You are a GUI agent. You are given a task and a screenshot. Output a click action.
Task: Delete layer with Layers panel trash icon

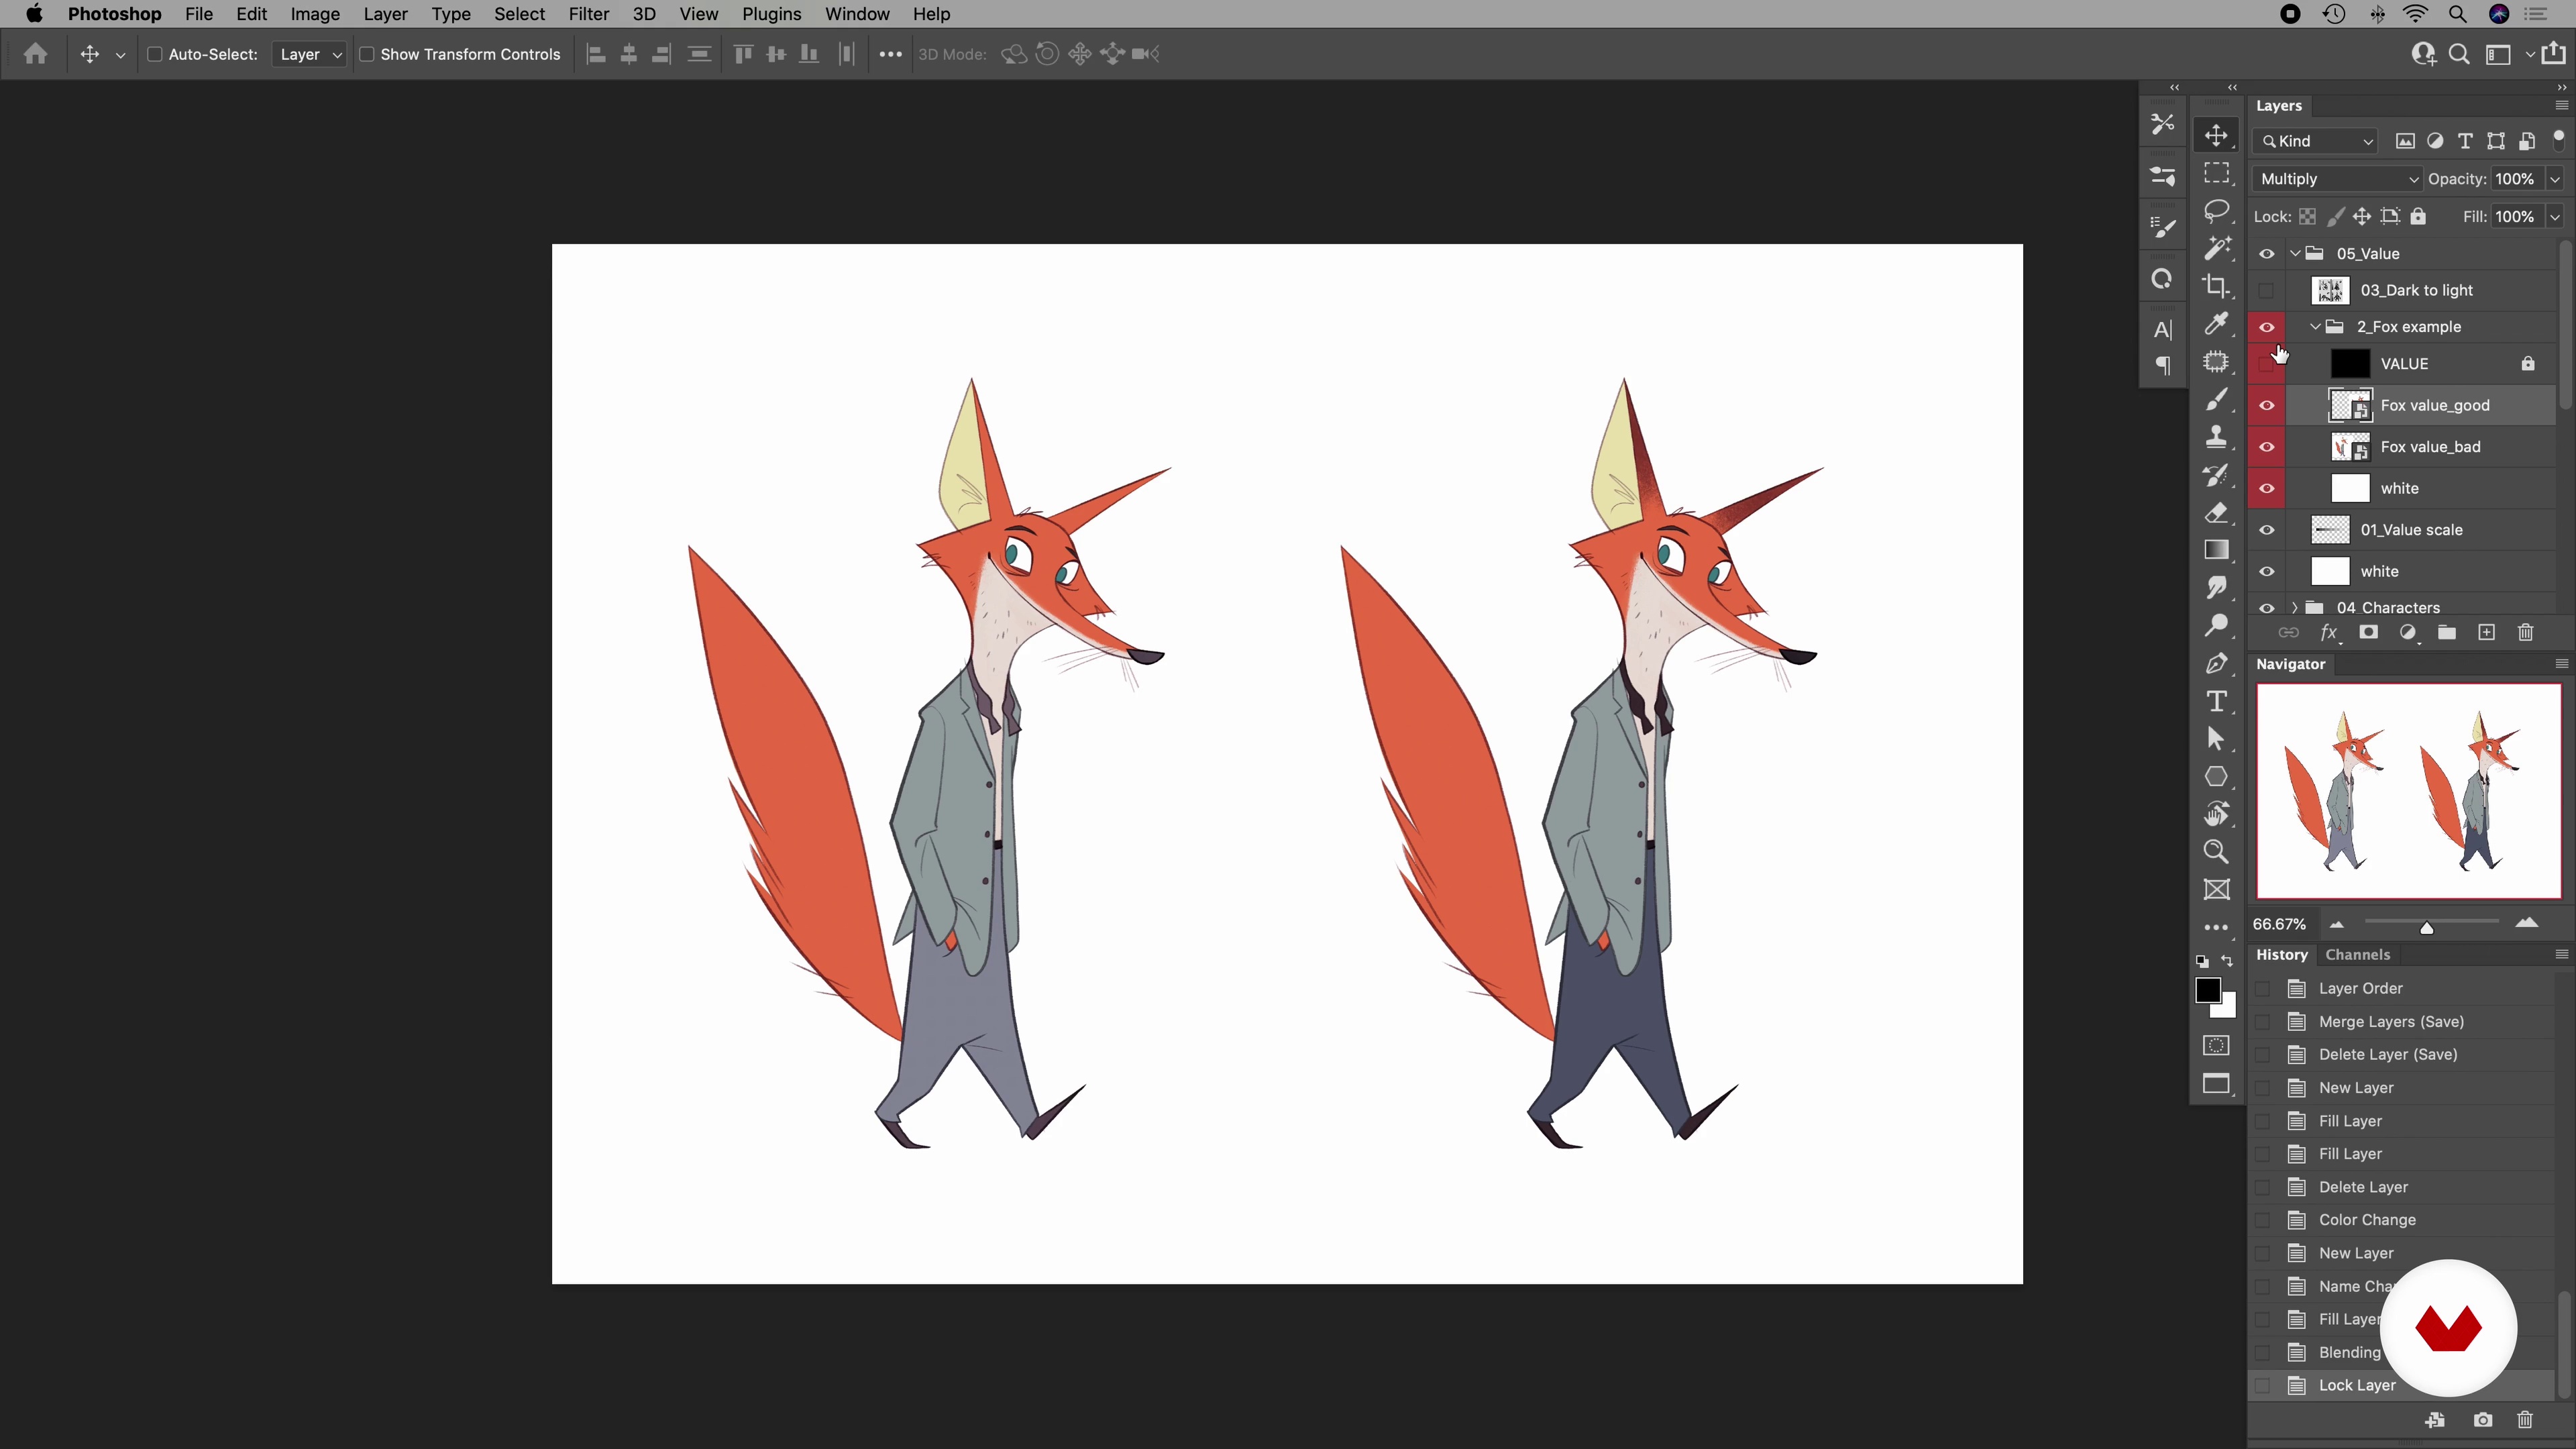click(x=2526, y=633)
